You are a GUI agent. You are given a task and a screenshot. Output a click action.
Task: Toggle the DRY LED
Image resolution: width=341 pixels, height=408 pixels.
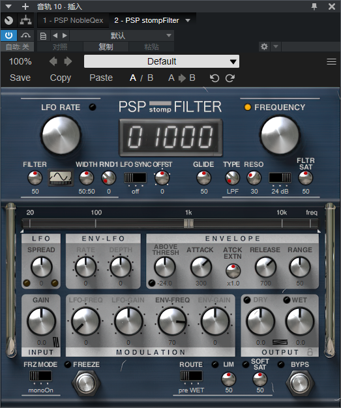point(247,300)
